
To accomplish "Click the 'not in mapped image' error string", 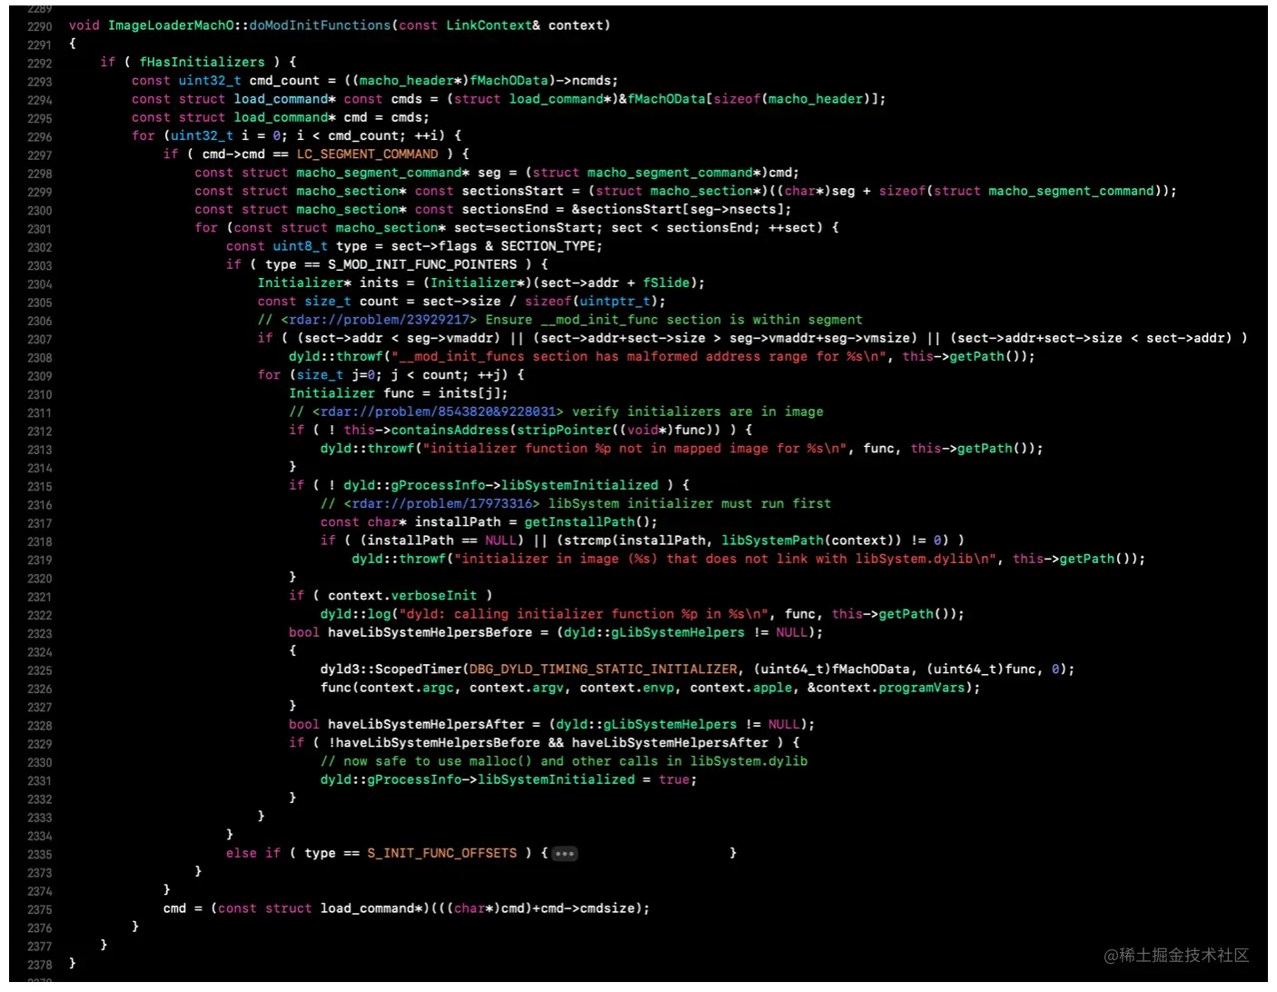I will tap(635, 449).
